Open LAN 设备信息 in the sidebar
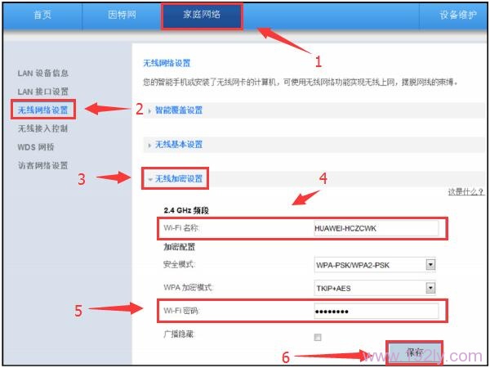The image size is (490, 368). 43,74
